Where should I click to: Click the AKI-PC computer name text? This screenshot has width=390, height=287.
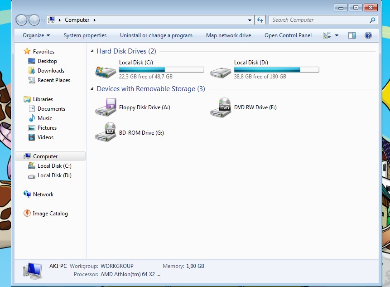pos(58,266)
